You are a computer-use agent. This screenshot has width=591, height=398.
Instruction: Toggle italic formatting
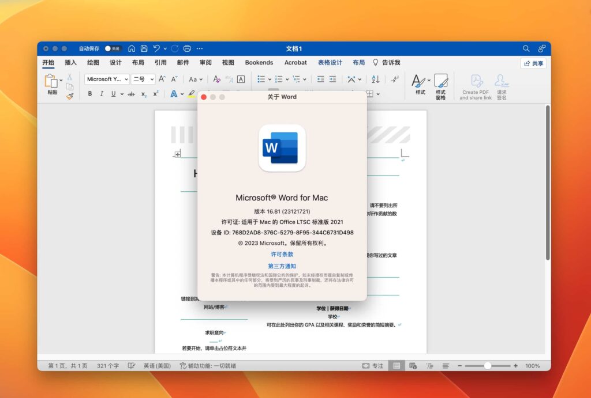(102, 93)
